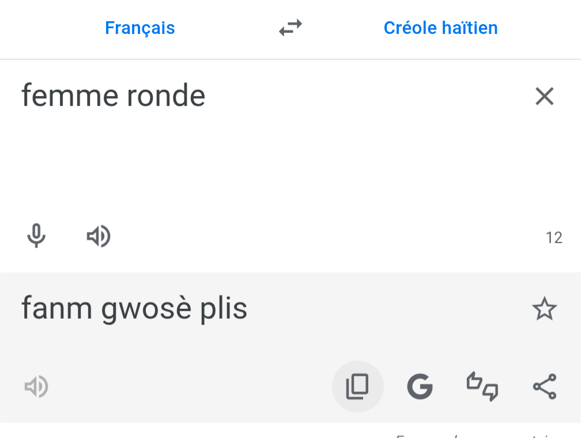Open the thumbs up/down translation feedback

tap(482, 387)
